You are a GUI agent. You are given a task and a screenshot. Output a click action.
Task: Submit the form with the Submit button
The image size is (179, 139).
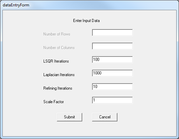tap(69, 117)
